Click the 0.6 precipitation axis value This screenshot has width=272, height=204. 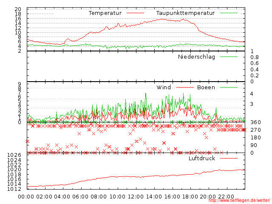click(x=255, y=63)
